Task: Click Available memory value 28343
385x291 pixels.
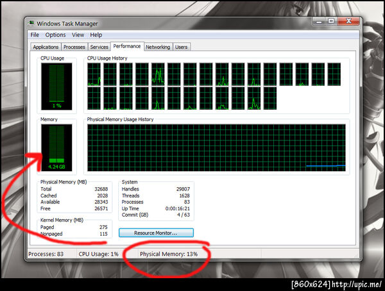Action: coord(101,202)
